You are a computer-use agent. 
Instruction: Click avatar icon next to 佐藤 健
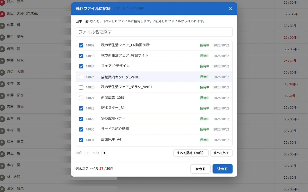click(2, 26)
